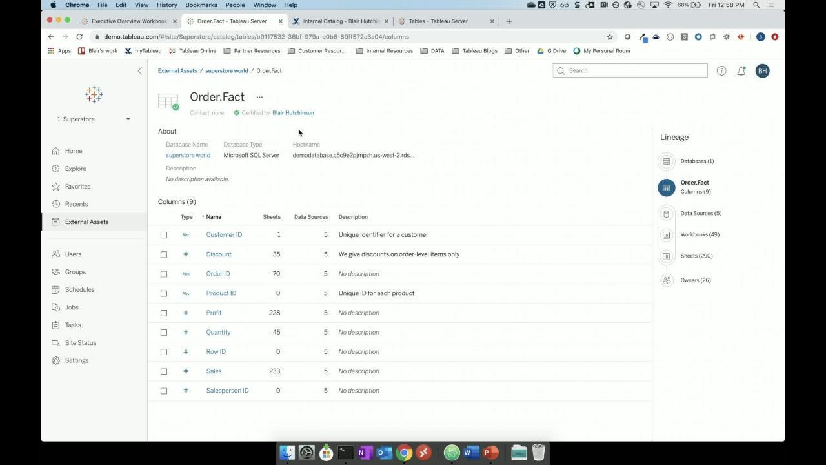
Task: Open Chrome Bookmarks menu
Action: coord(201,5)
